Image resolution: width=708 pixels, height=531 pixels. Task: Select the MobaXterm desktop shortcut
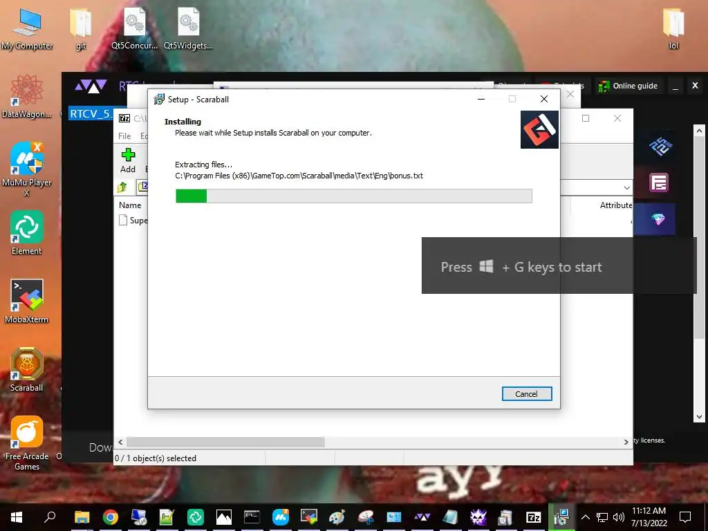click(x=27, y=301)
